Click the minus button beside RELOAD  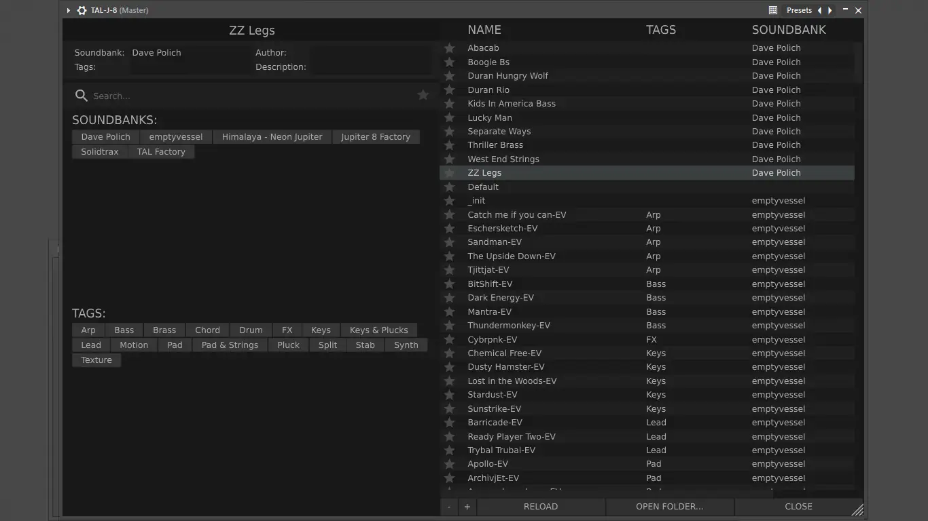click(x=449, y=507)
